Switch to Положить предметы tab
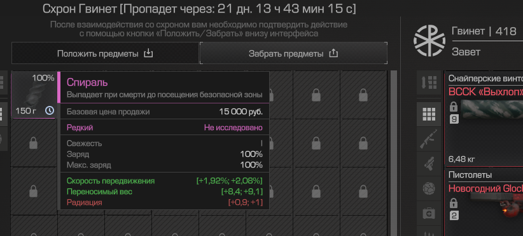523x236 pixels. [105, 53]
